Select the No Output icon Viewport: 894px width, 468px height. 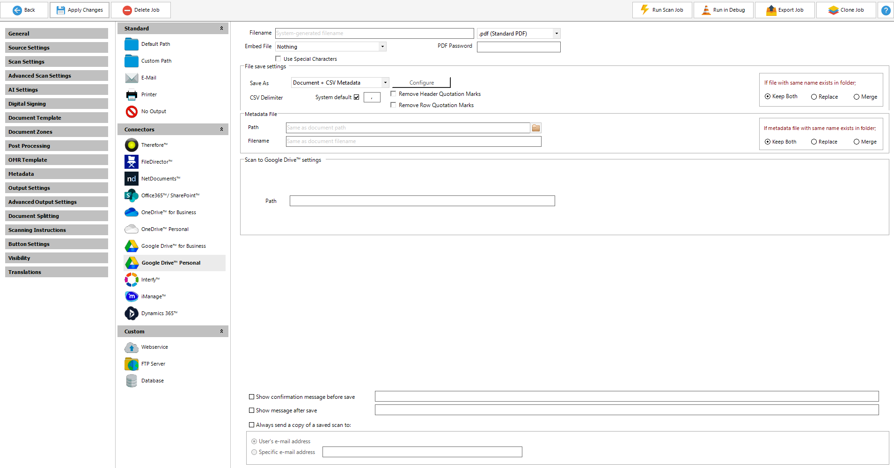[132, 111]
